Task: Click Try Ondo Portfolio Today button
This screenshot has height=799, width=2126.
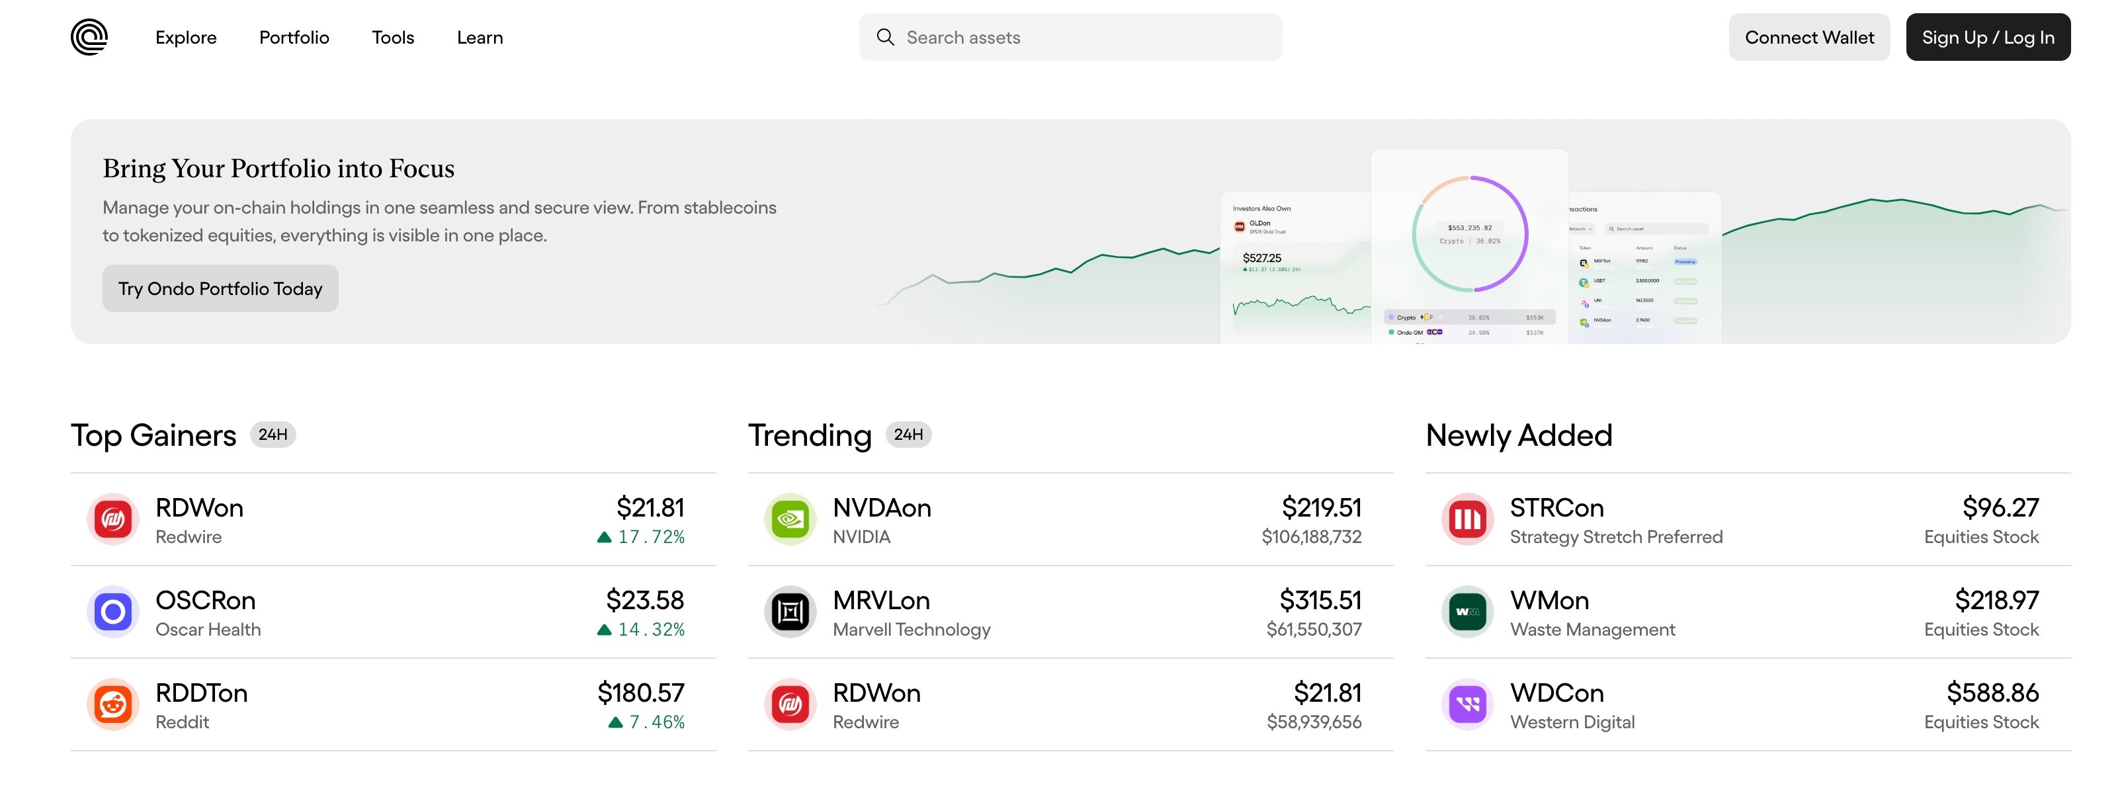Action: tap(220, 288)
